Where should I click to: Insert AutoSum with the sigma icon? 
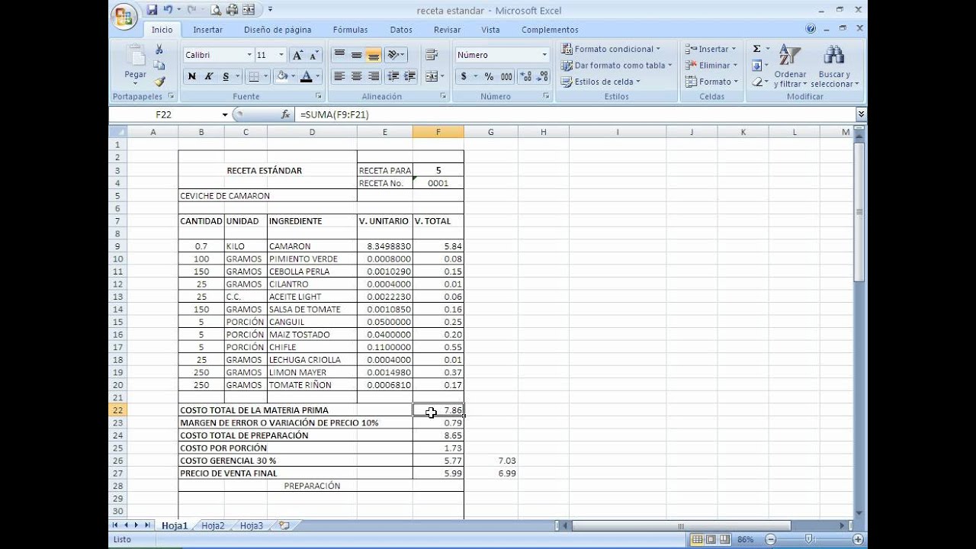tap(756, 49)
